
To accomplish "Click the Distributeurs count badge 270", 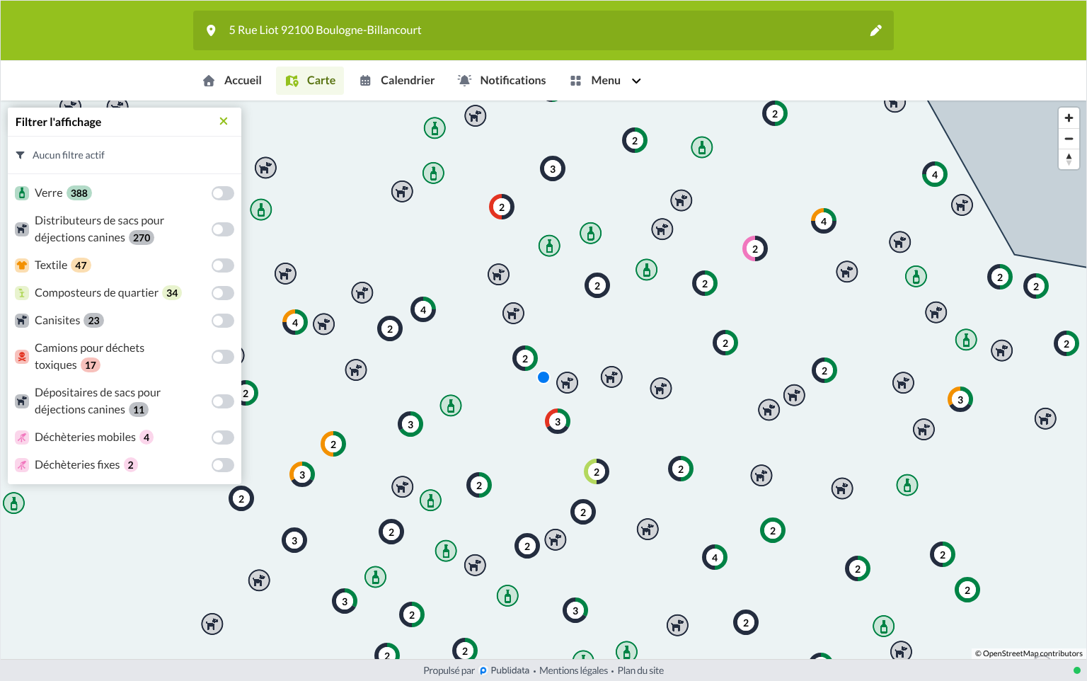I will [142, 238].
